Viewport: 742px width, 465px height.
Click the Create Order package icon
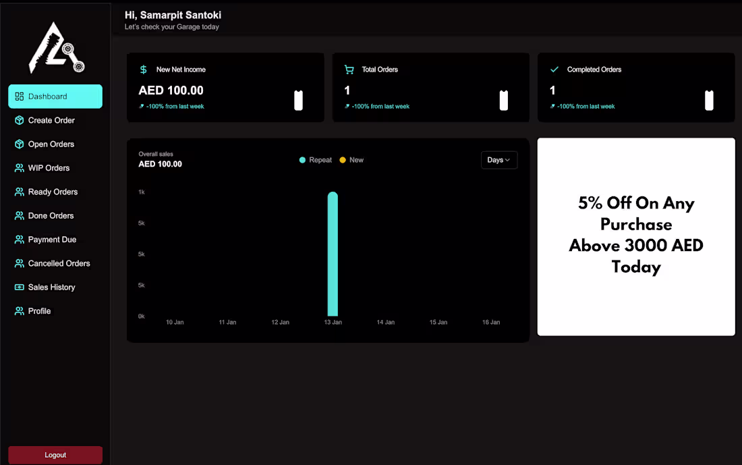pos(18,120)
